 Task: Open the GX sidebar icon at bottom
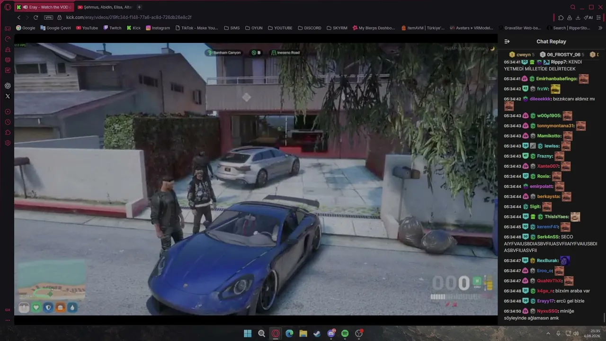click(x=8, y=310)
